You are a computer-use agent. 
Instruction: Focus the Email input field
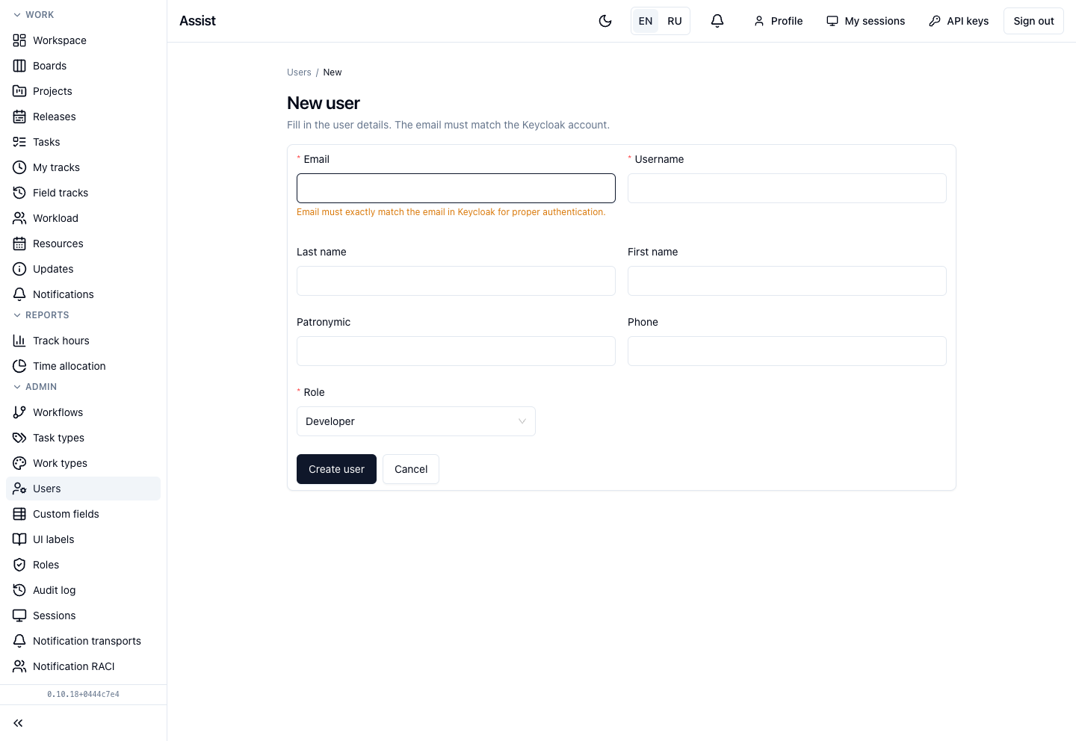[456, 188]
